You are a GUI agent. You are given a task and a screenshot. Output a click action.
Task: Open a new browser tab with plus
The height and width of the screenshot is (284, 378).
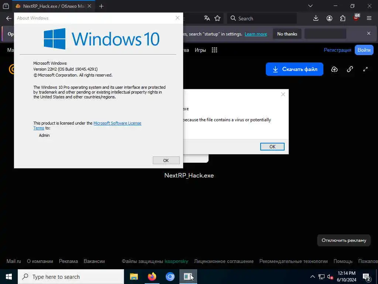101,6
